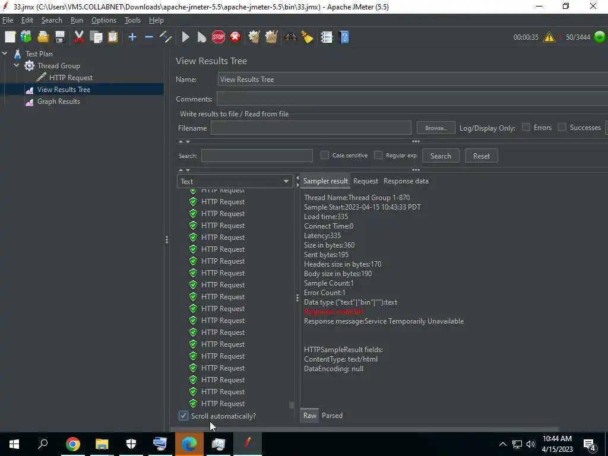Click the green running status indicator
Image resolution: width=608 pixels, height=456 pixels.
600,37
